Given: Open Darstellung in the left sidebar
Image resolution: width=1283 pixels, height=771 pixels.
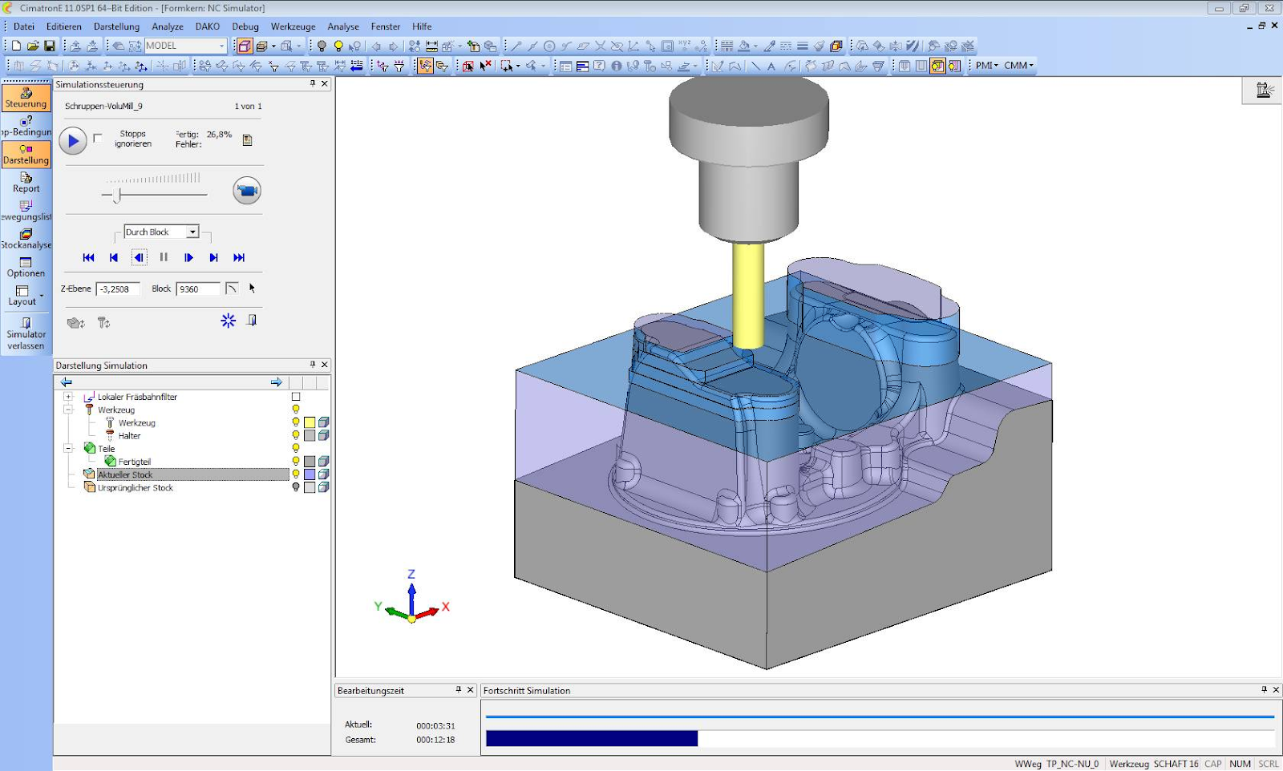Looking at the screenshot, I should pyautogui.click(x=26, y=154).
